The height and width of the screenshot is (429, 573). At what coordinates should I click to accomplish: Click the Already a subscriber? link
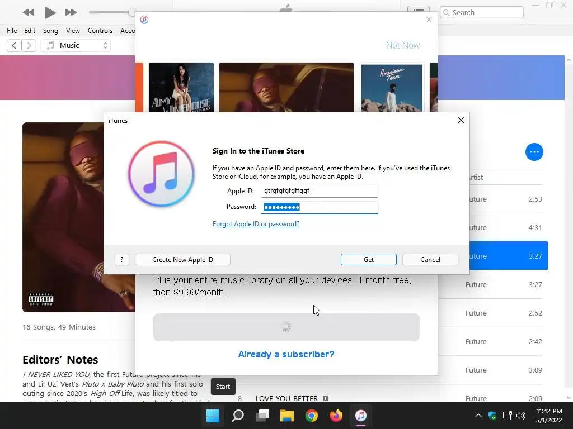tap(286, 354)
